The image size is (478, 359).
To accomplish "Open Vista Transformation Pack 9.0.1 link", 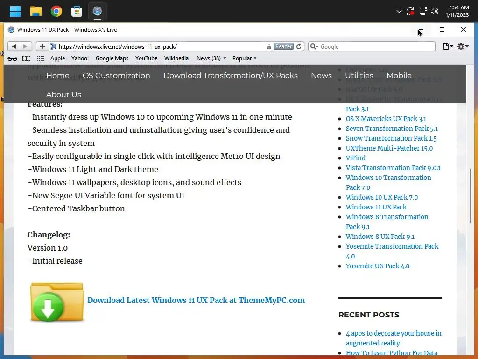I will [x=393, y=168].
